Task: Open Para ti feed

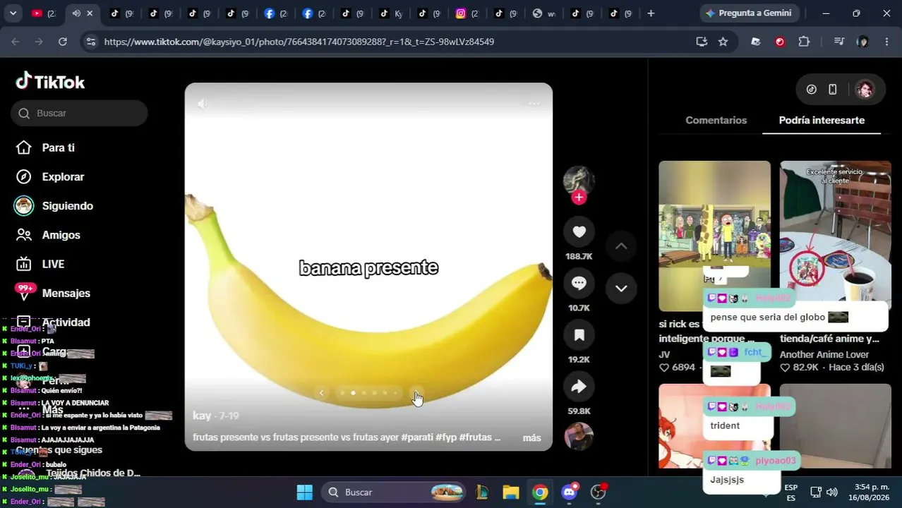Action: [58, 147]
